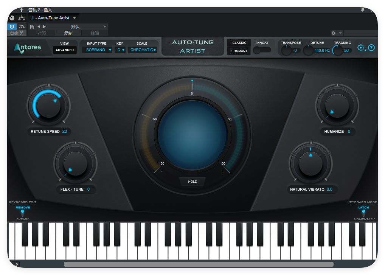This screenshot has height=275, width=385.
Task: Open the 默认 preset dropdown
Action: (78, 26)
